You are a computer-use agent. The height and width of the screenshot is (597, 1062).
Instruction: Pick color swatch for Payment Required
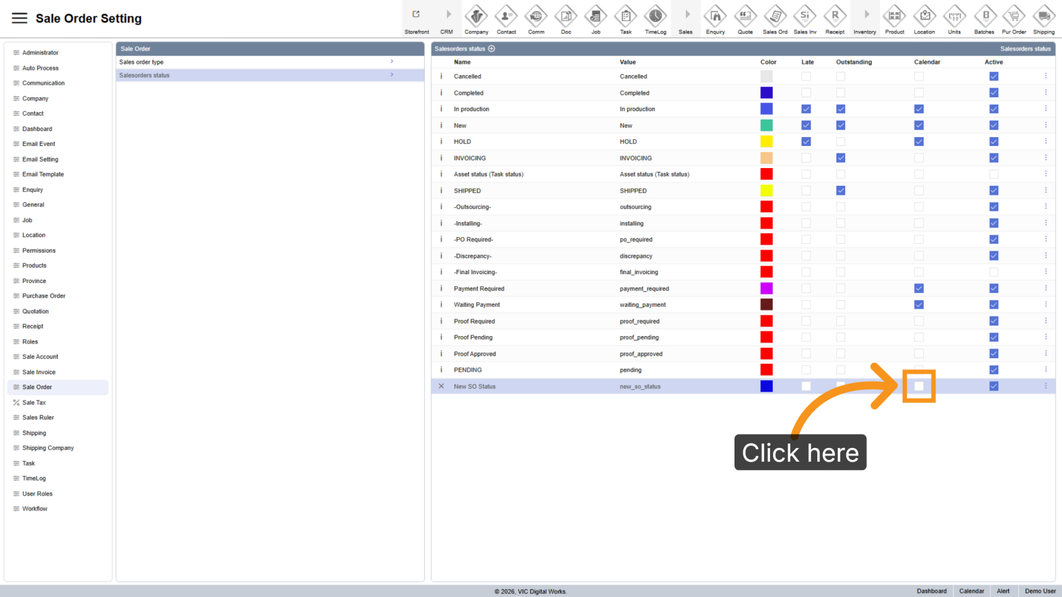[x=766, y=288]
